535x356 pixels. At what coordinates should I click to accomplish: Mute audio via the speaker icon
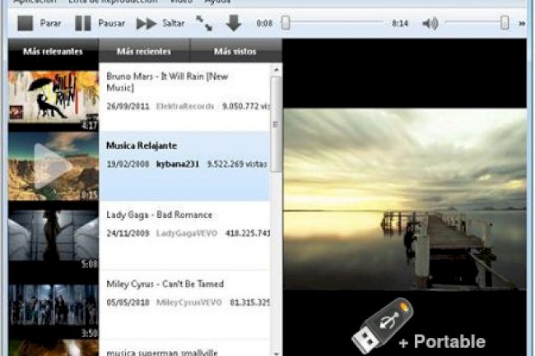coord(430,23)
